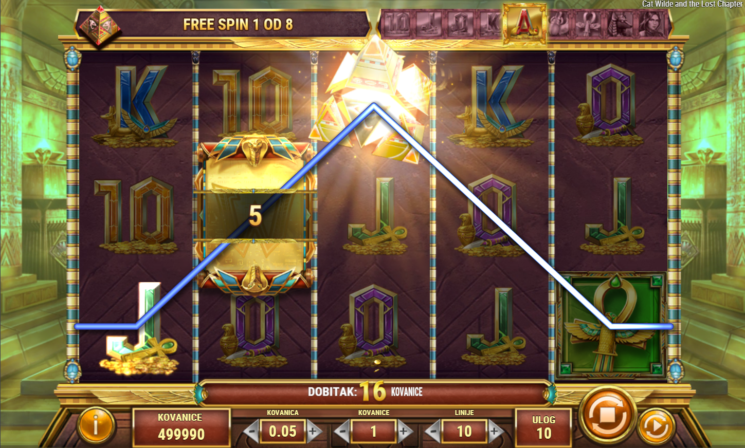Image resolution: width=745 pixels, height=448 pixels.
Task: Increase coin value with plus arrow
Action: (x=314, y=431)
